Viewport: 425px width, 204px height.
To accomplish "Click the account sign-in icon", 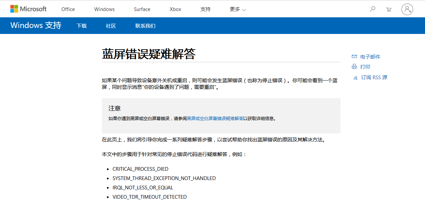I will point(407,9).
